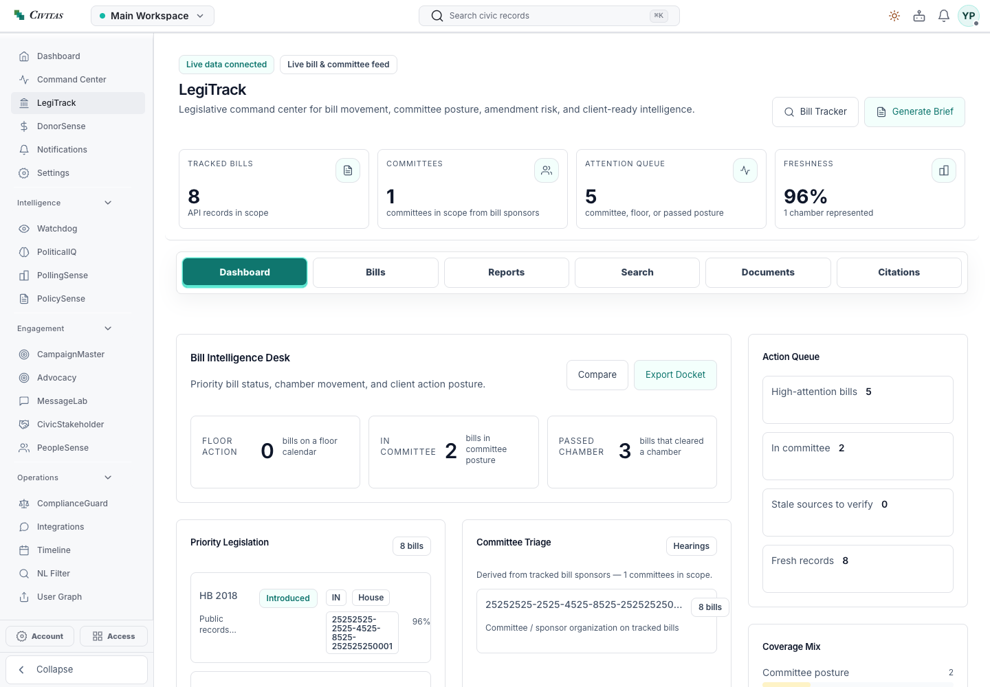The width and height of the screenshot is (990, 687).
Task: Click Export Docket button
Action: (675, 375)
